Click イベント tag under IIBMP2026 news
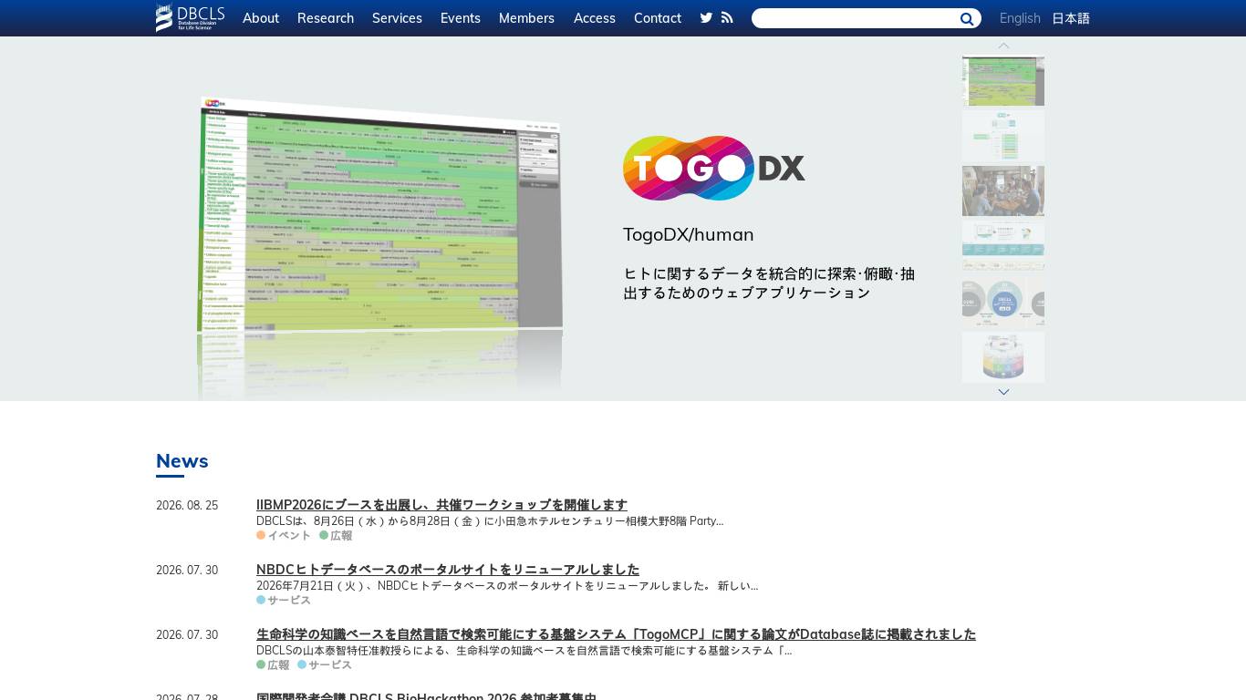This screenshot has width=1246, height=700. [x=284, y=536]
